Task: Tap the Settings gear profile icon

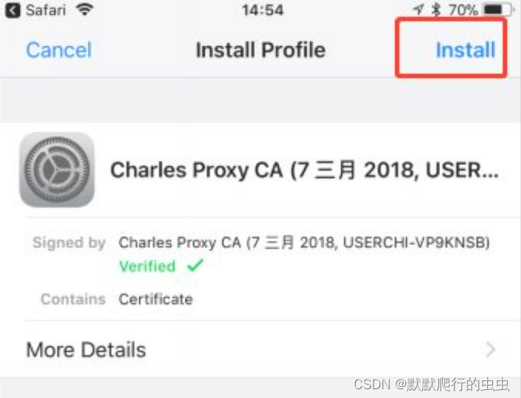Action: click(x=57, y=169)
